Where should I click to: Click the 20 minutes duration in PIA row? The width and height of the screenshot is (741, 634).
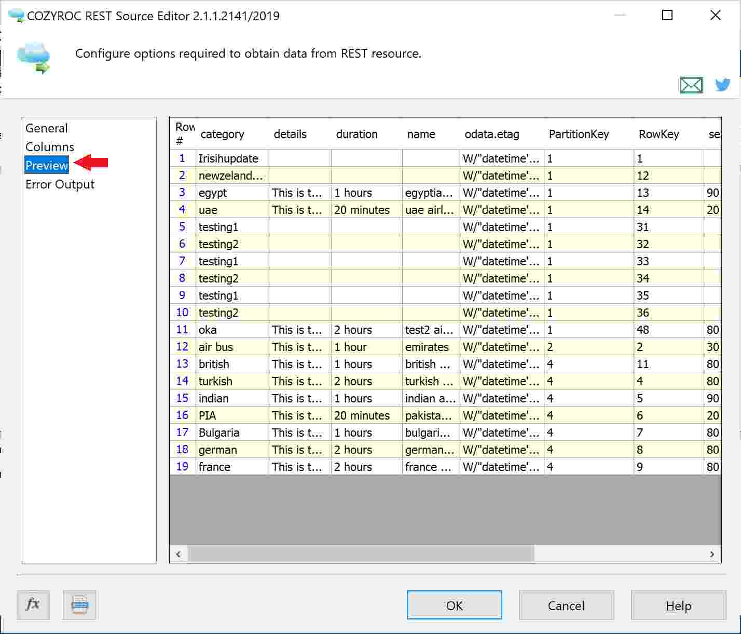(367, 415)
